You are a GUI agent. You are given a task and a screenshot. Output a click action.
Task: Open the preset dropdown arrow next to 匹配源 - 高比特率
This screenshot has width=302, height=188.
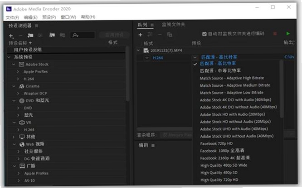click(x=195, y=57)
